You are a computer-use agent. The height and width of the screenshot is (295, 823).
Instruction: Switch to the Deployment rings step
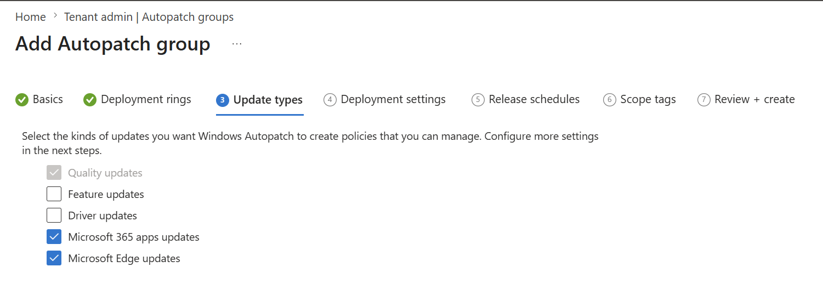(137, 100)
